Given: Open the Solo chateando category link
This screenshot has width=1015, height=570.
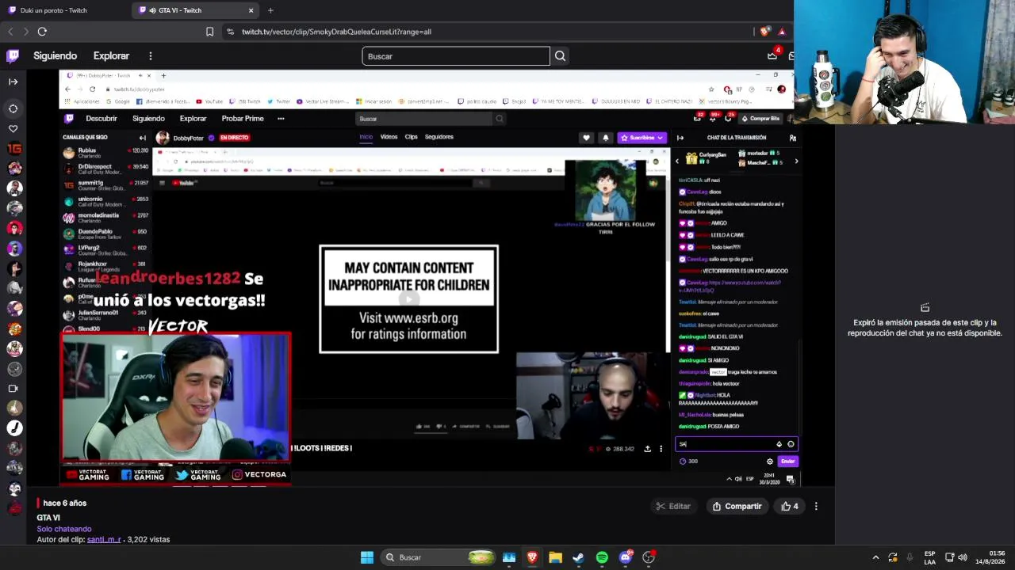Looking at the screenshot, I should 64,529.
